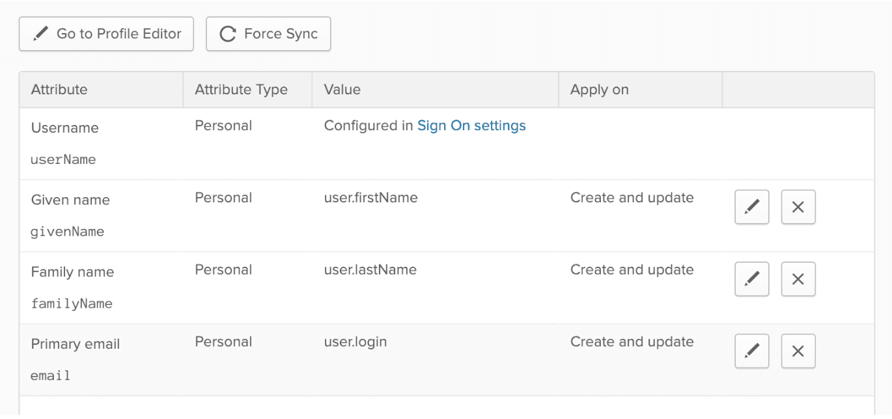Click the refresh icon inside Force Sync
The height and width of the screenshot is (419, 892).
click(227, 33)
